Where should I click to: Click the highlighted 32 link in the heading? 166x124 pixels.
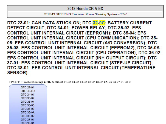(x=95, y=23)
